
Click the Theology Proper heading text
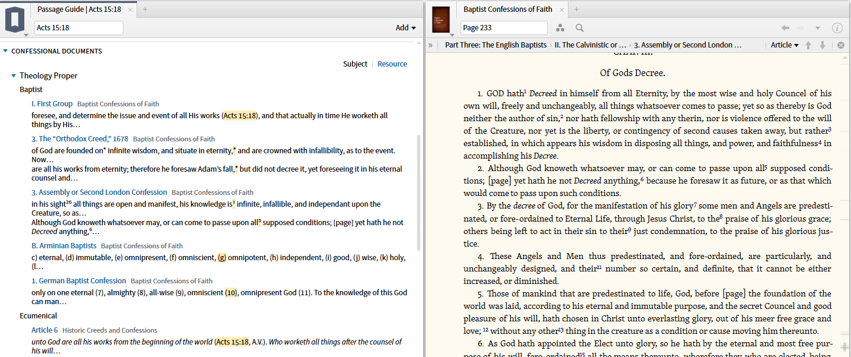coord(49,75)
